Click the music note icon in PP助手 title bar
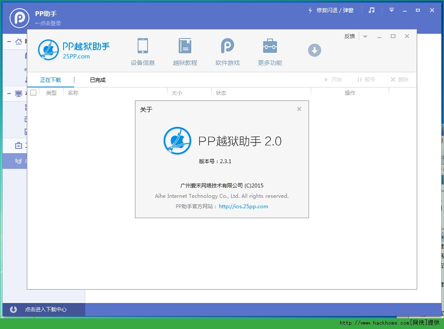This screenshot has width=444, height=329. click(x=371, y=10)
